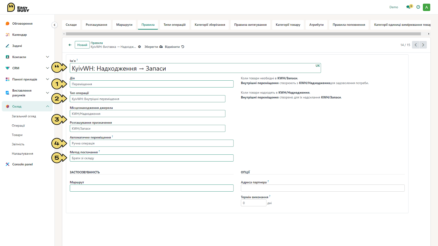Switch to Категорії товару tab
Screen dimensions: 438x246
coord(288,25)
